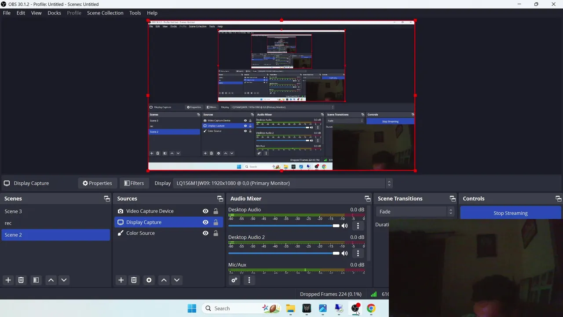Open Audio Mixer menu dots at bottom
This screenshot has width=563, height=317.
(x=249, y=280)
